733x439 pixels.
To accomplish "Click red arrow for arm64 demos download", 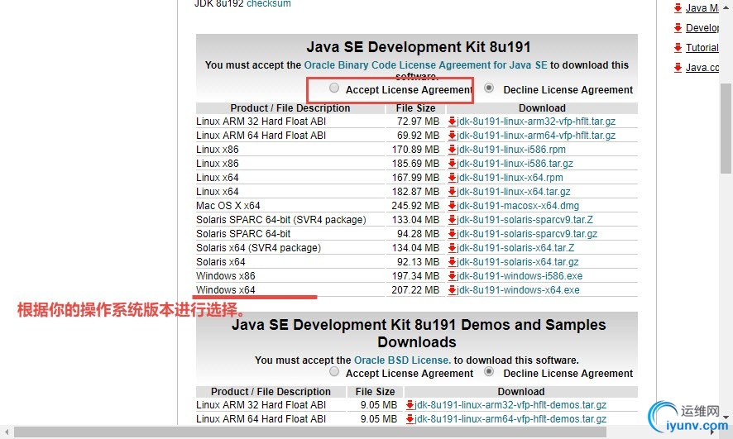I will [x=410, y=419].
